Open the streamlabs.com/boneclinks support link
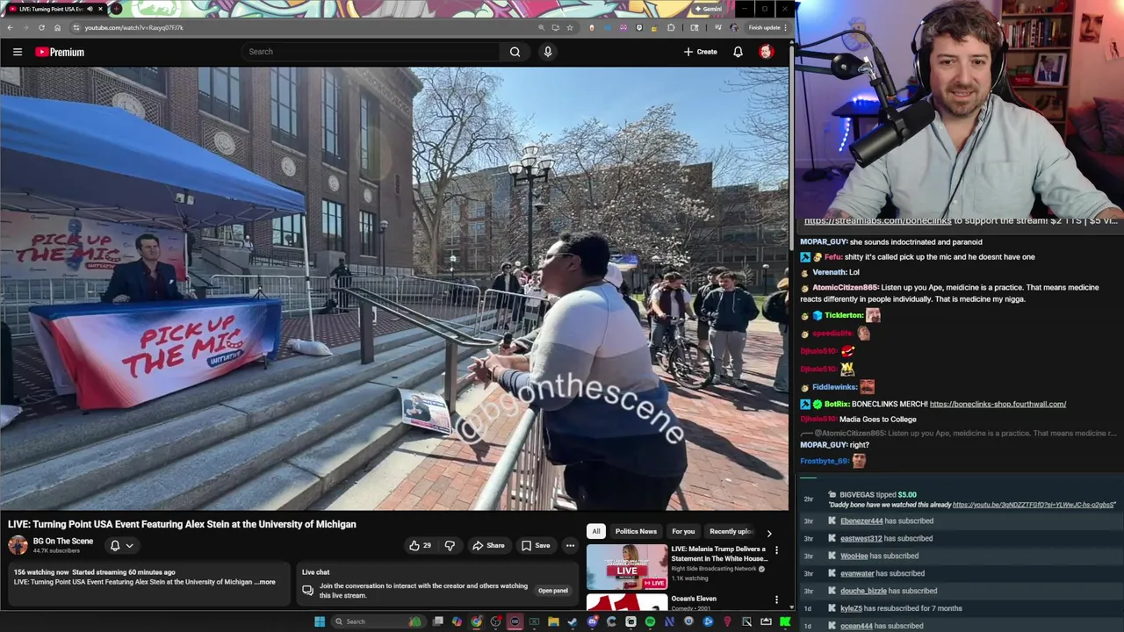This screenshot has width=1124, height=632. 877,221
